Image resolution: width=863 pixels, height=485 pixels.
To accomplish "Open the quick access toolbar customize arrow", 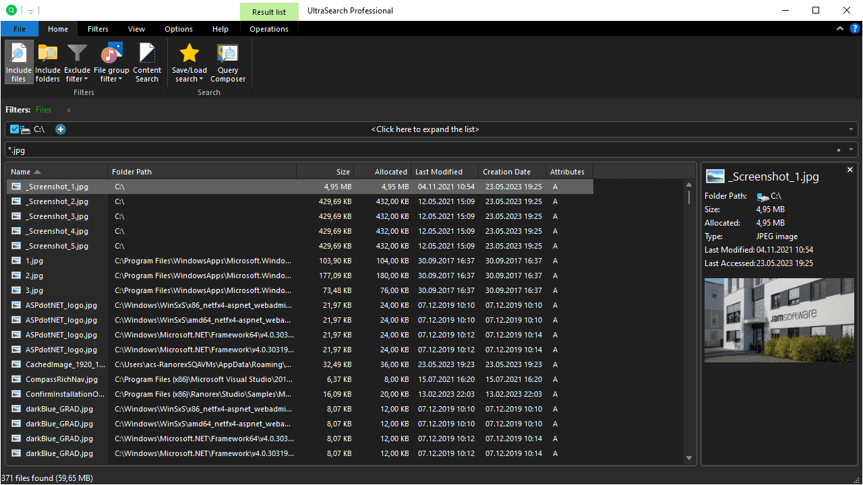I will point(30,11).
